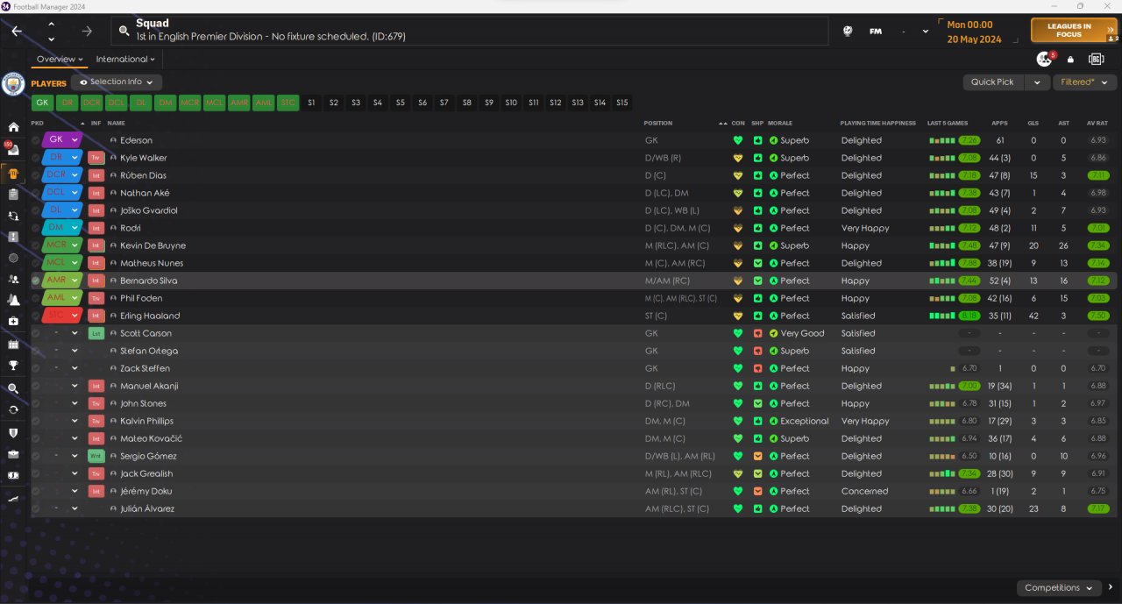Tick the pick checkbox for Scott Carson
Image resolution: width=1122 pixels, height=604 pixels.
click(36, 333)
